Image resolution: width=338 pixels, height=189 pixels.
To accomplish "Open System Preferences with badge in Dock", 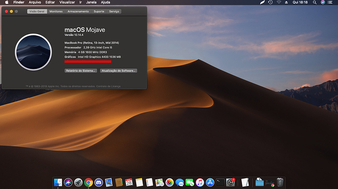I will 230,183.
